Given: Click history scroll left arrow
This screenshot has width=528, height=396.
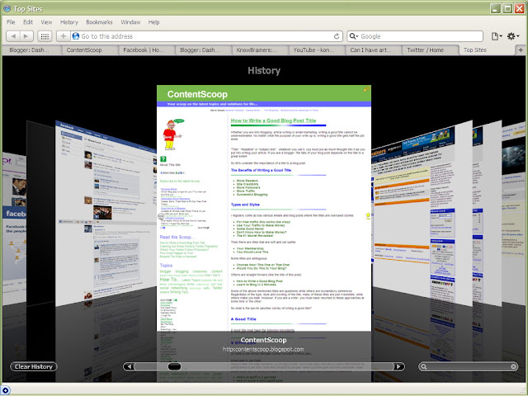Looking at the screenshot, I should coord(129,366).
